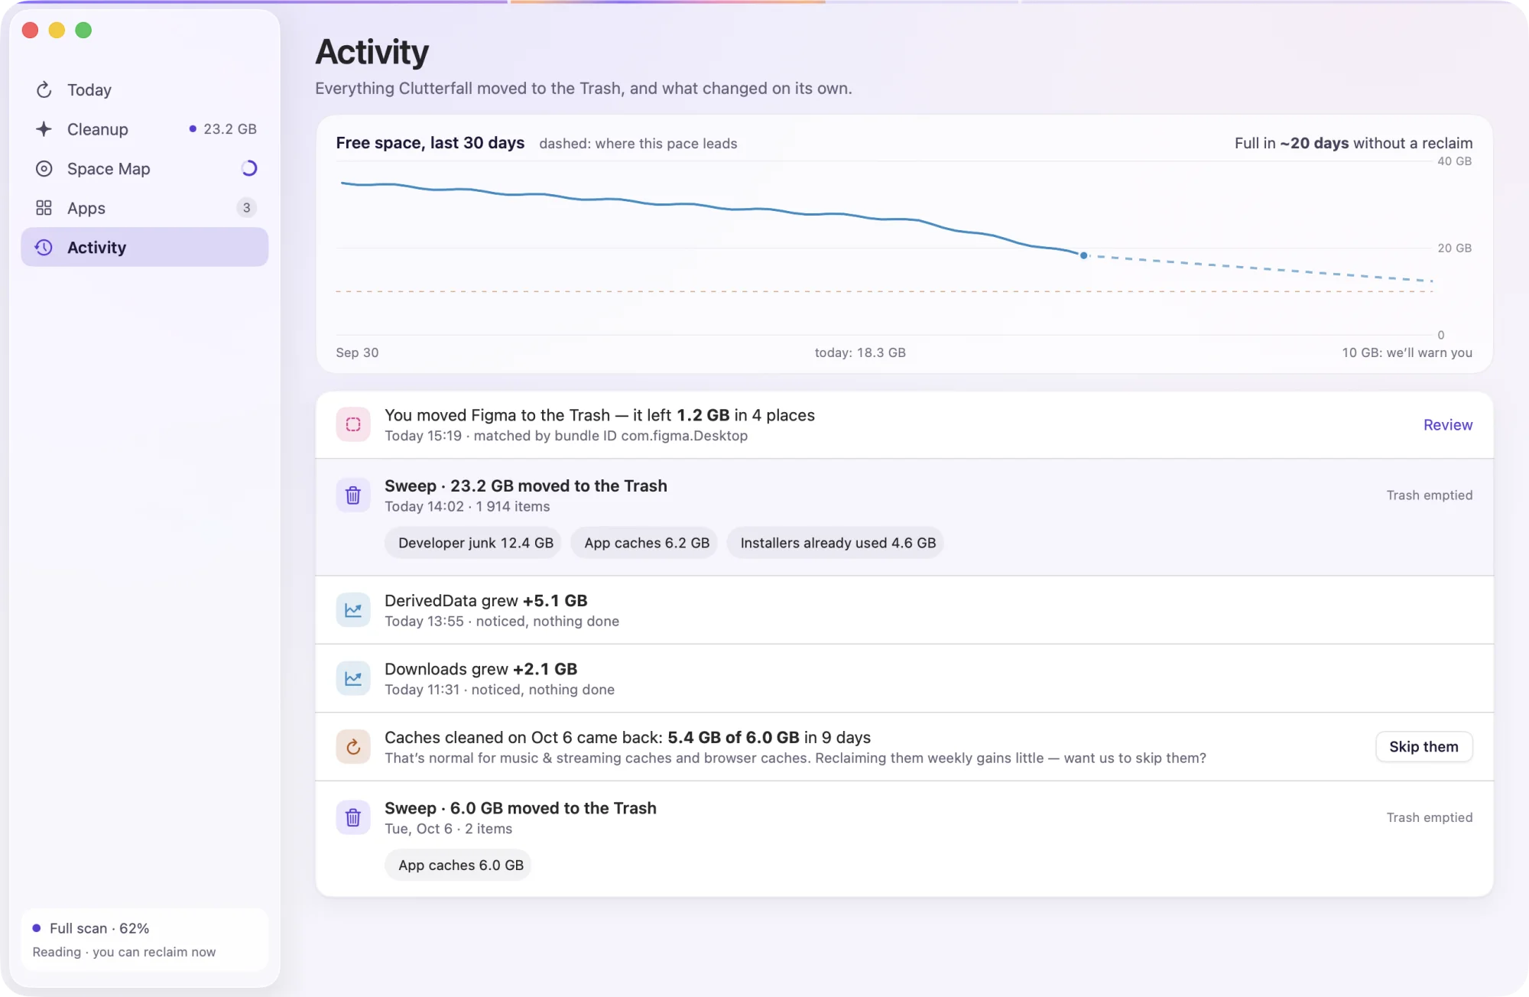Open the DerivedData grew +5.1 GB entry

904,610
